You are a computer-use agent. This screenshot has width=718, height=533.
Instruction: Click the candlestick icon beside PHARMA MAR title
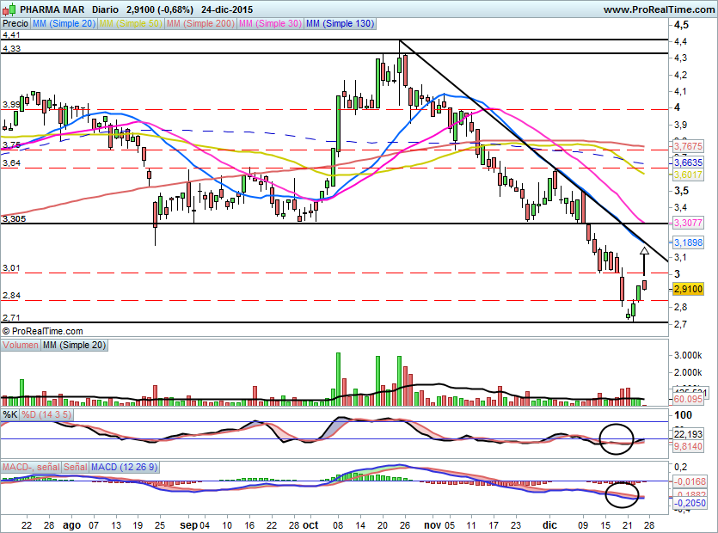9,9
